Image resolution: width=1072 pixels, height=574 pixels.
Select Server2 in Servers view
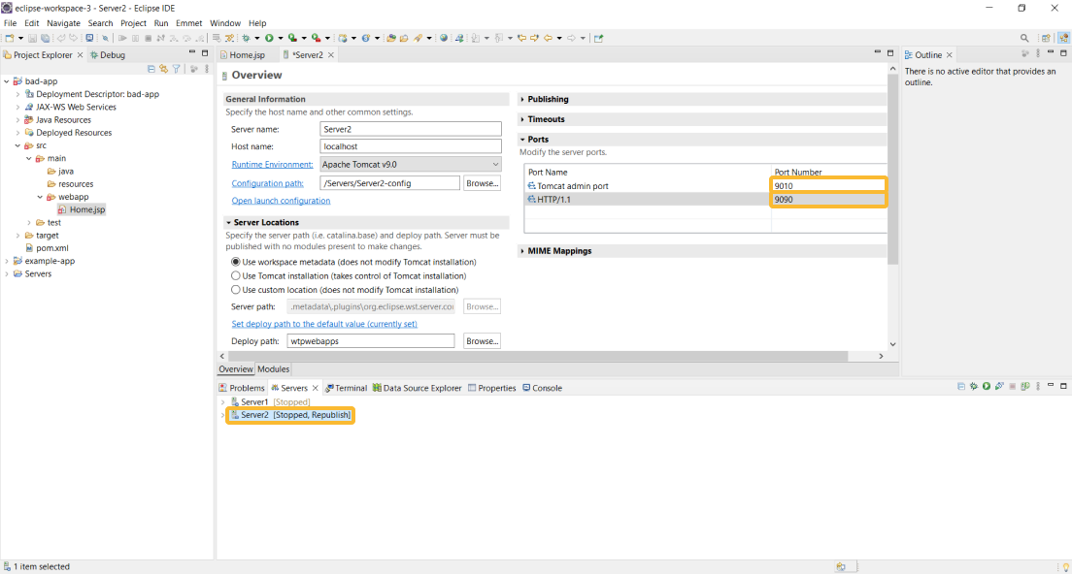290,415
